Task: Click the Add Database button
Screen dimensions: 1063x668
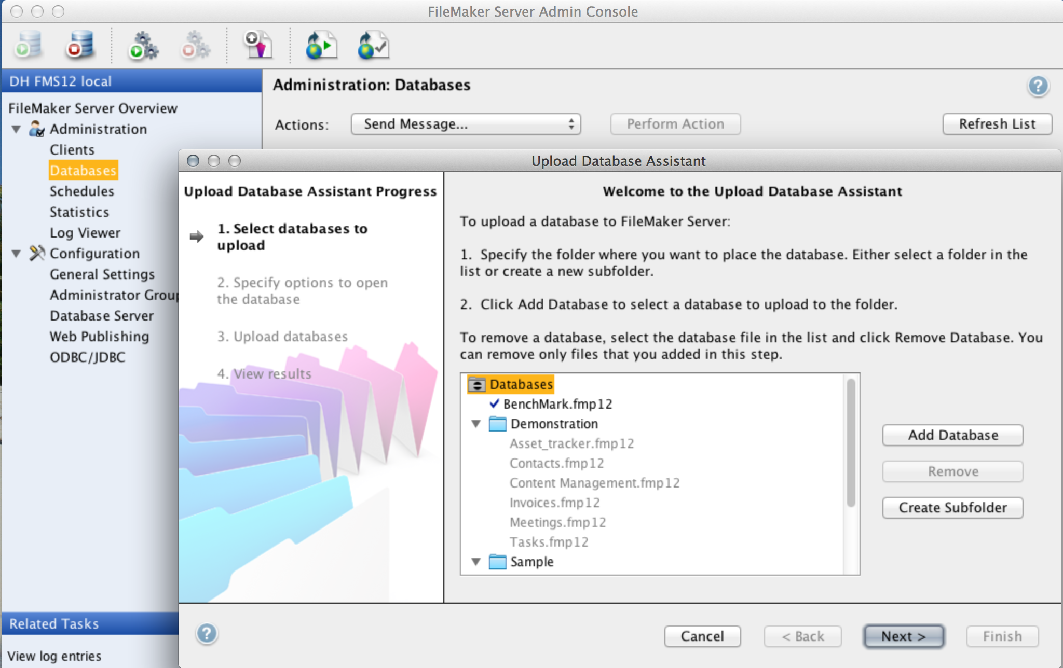Action: click(953, 435)
